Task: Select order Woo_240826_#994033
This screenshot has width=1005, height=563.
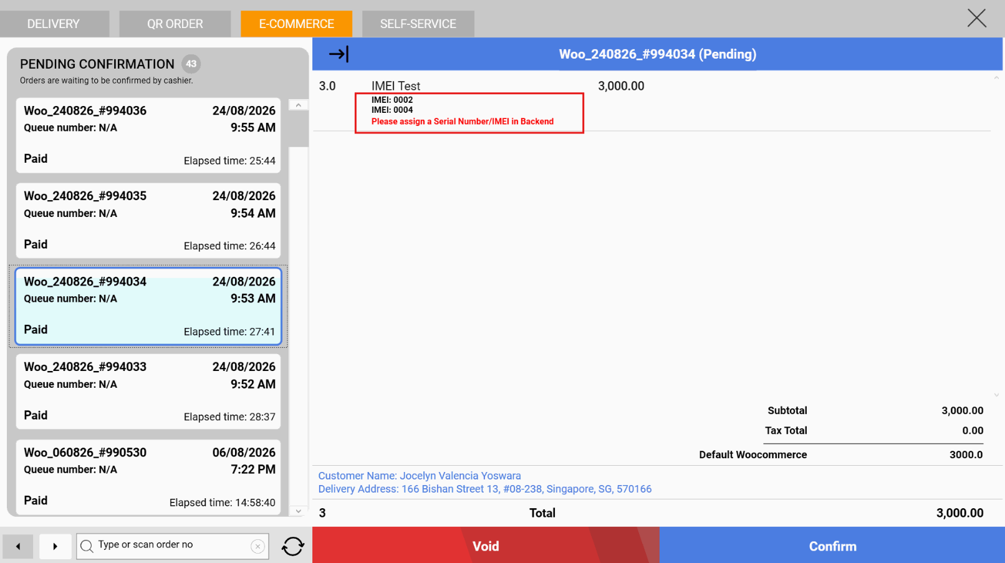Action: pyautogui.click(x=148, y=391)
